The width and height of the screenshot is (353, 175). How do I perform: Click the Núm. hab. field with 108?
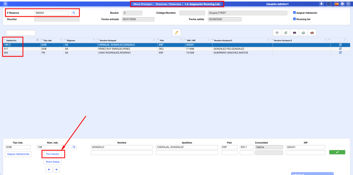coord(53,147)
